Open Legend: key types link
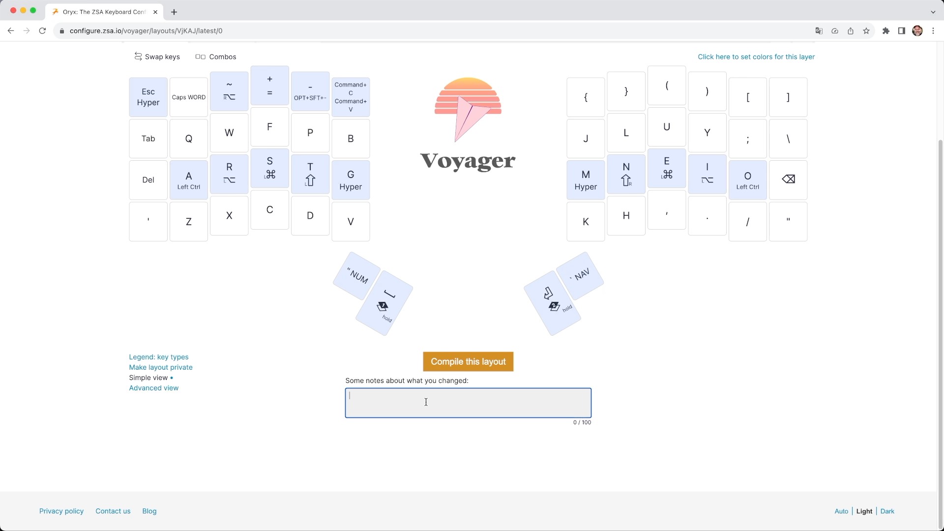This screenshot has width=944, height=531. coord(159,357)
